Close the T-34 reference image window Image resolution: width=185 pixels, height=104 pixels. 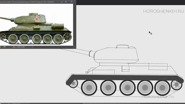point(72,1)
